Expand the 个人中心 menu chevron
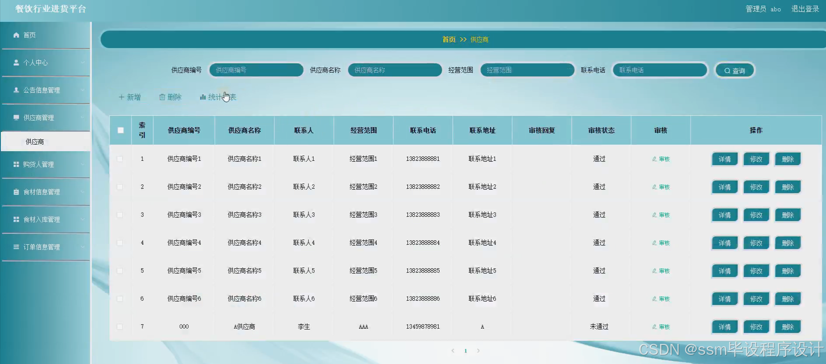This screenshot has height=364, width=826. [83, 62]
